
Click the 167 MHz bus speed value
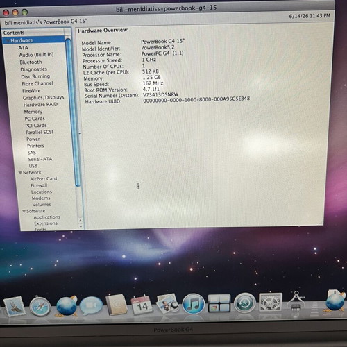pos(153,83)
